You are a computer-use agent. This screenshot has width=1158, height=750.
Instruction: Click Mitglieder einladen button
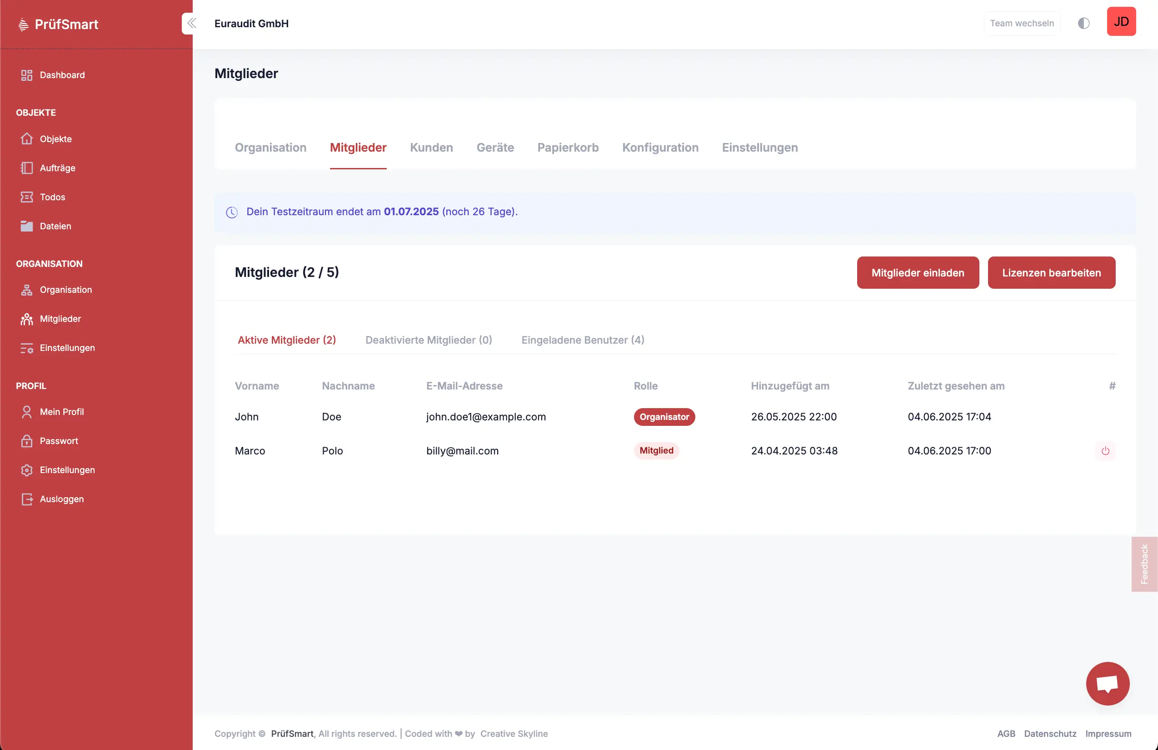pyautogui.click(x=917, y=273)
